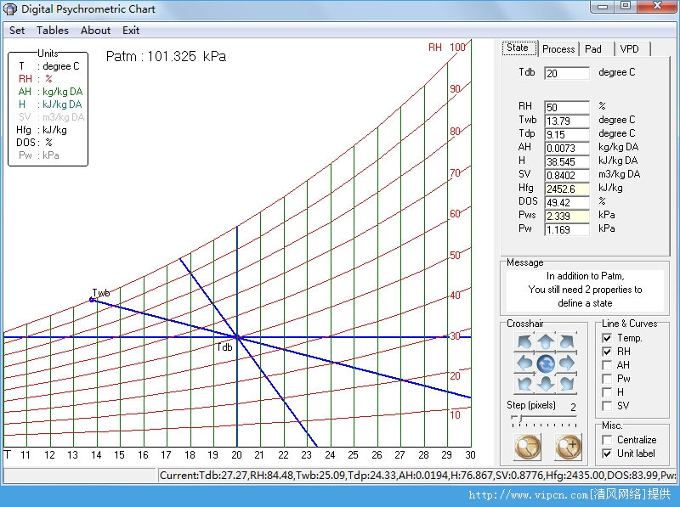Click the psychrometric chart title bar icon
This screenshot has width=680, height=507.
[11, 8]
